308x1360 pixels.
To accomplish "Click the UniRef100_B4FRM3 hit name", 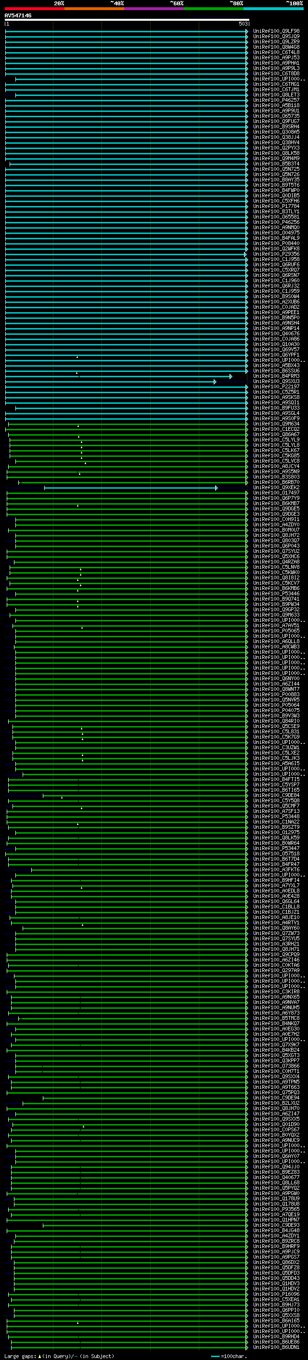I will tap(276, 376).
